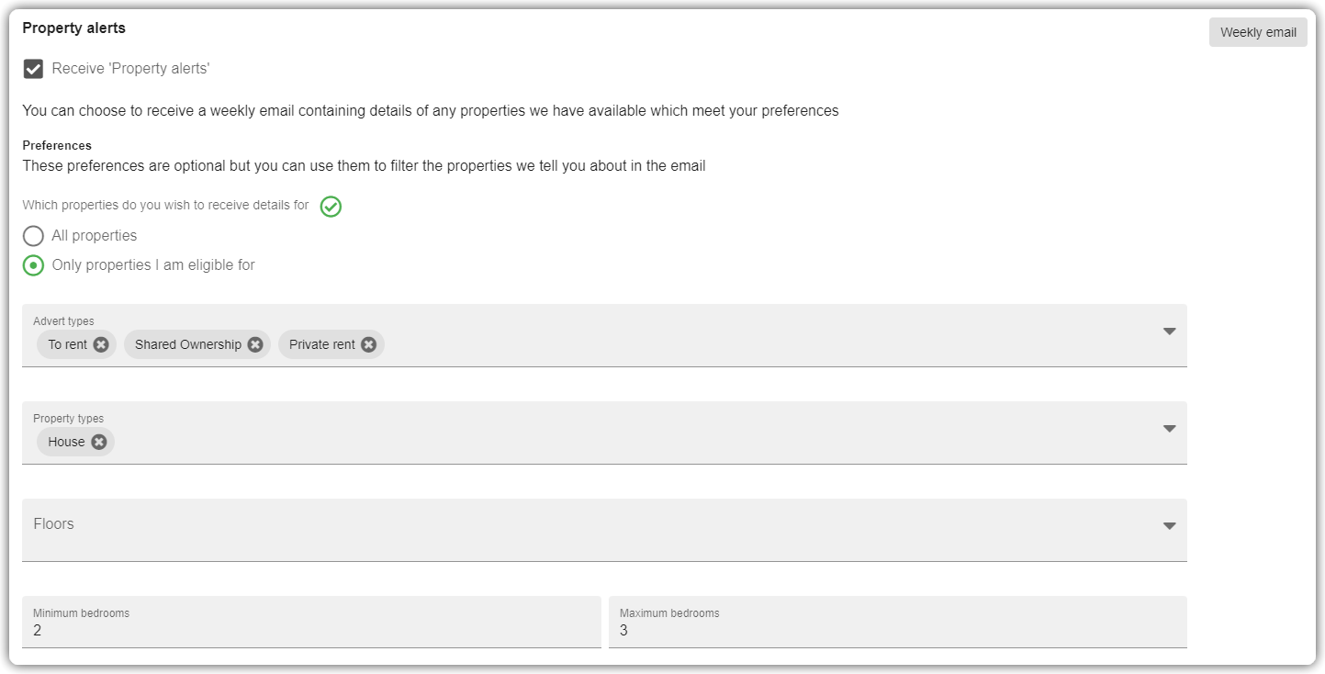Select 'Only properties I am eligible for'
The width and height of the screenshot is (1325, 674).
pyautogui.click(x=33, y=265)
